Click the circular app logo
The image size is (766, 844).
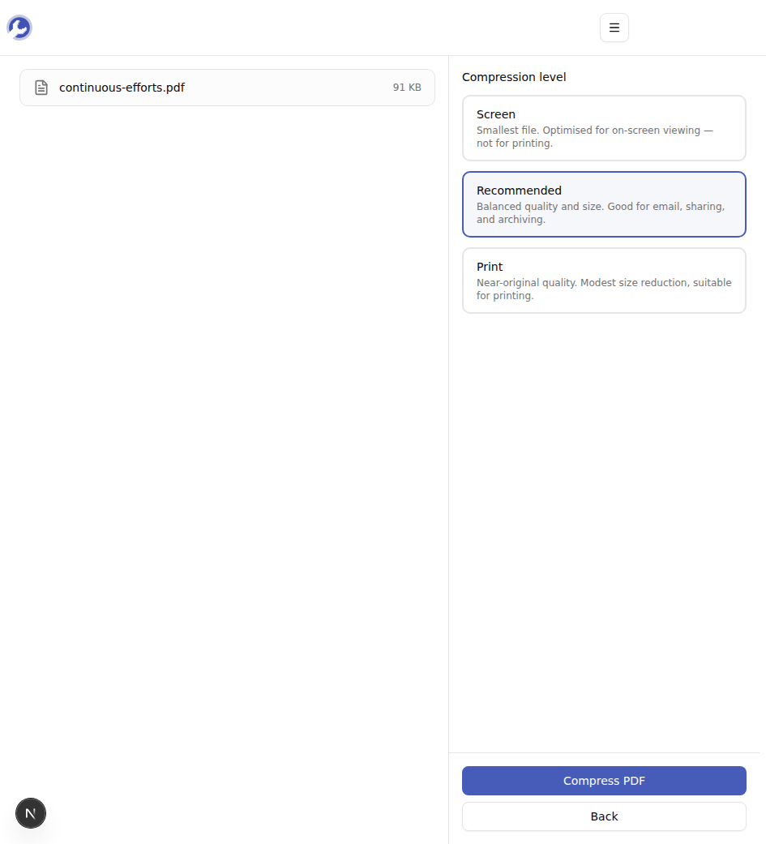point(19,27)
